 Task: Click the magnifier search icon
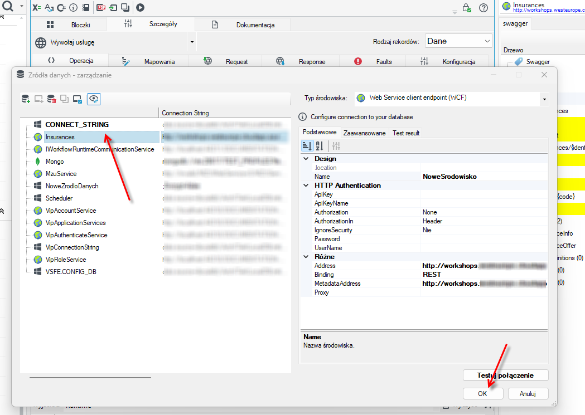[x=8, y=6]
